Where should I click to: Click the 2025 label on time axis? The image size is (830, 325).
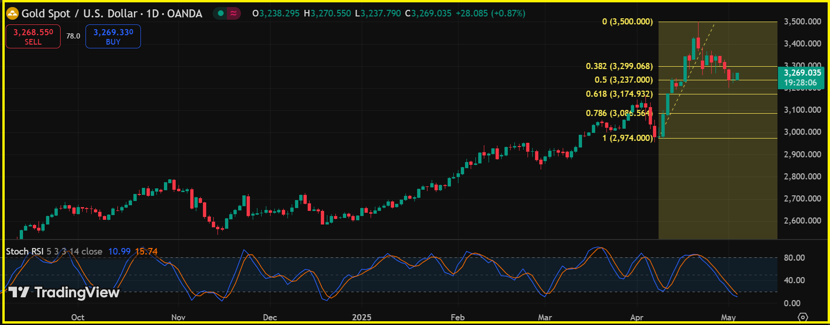(x=362, y=317)
